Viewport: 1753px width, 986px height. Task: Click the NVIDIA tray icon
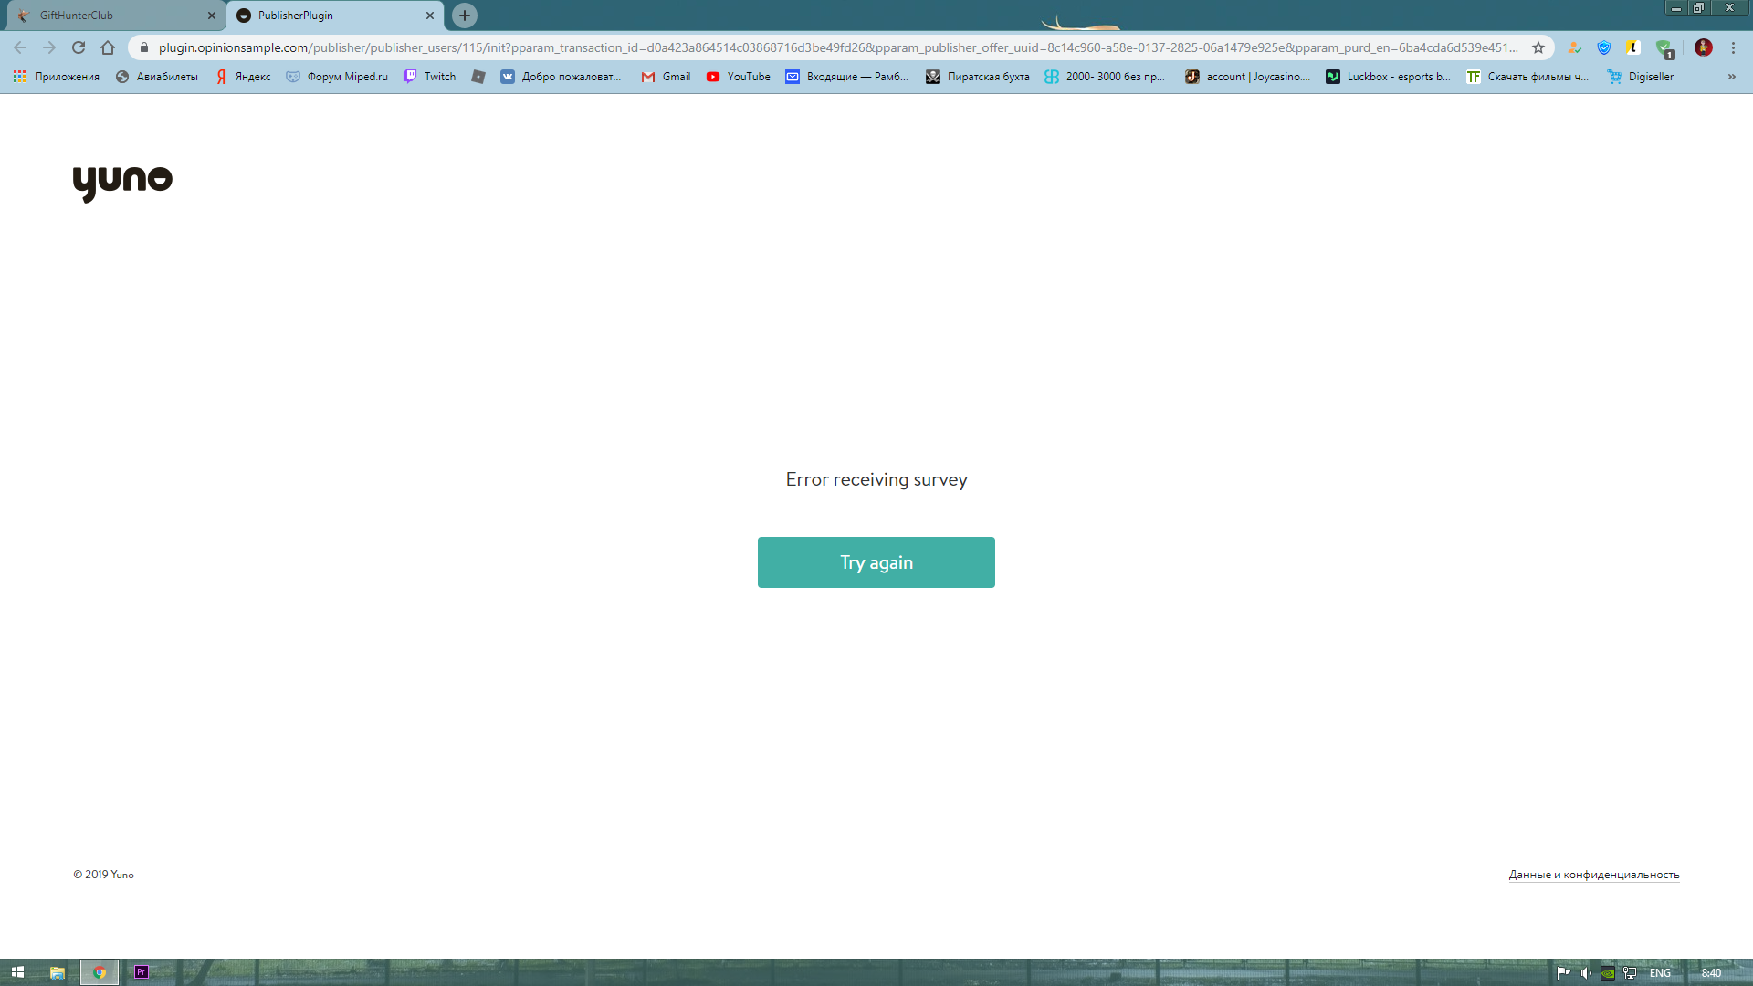pyautogui.click(x=1608, y=973)
